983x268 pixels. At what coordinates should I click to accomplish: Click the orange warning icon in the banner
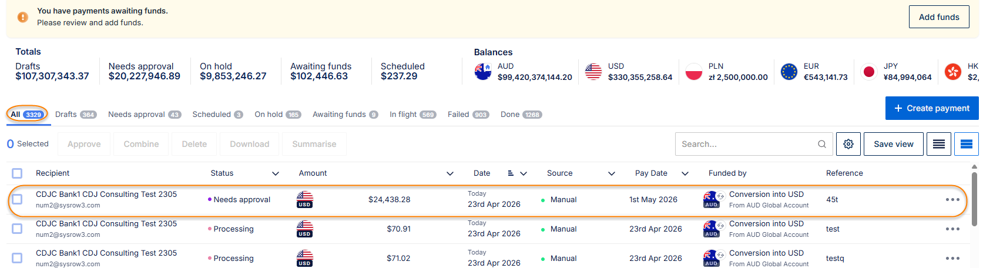click(22, 17)
